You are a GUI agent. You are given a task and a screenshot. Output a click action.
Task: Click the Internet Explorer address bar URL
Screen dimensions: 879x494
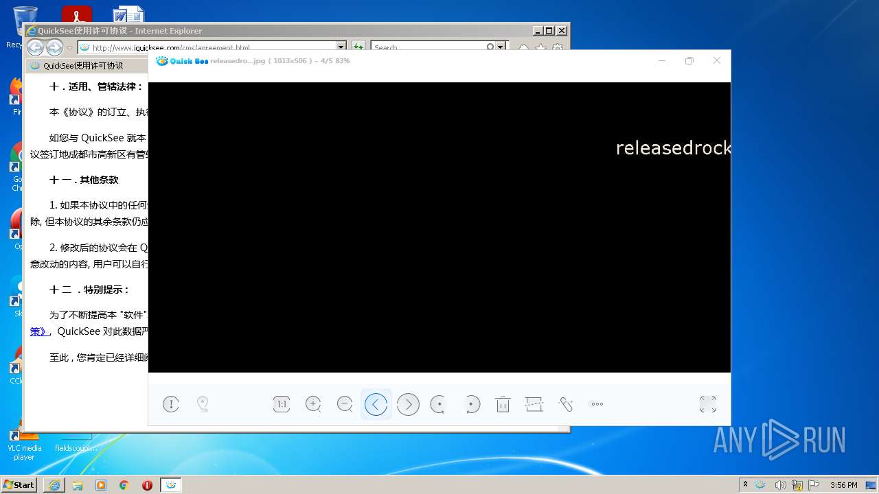tap(171, 48)
